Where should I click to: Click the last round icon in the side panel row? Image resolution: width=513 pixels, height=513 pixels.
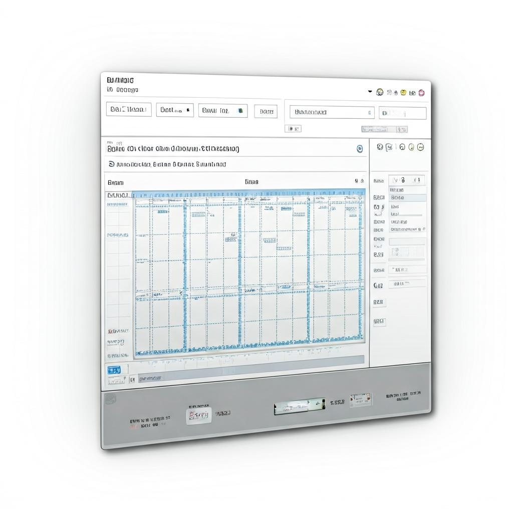click(420, 147)
